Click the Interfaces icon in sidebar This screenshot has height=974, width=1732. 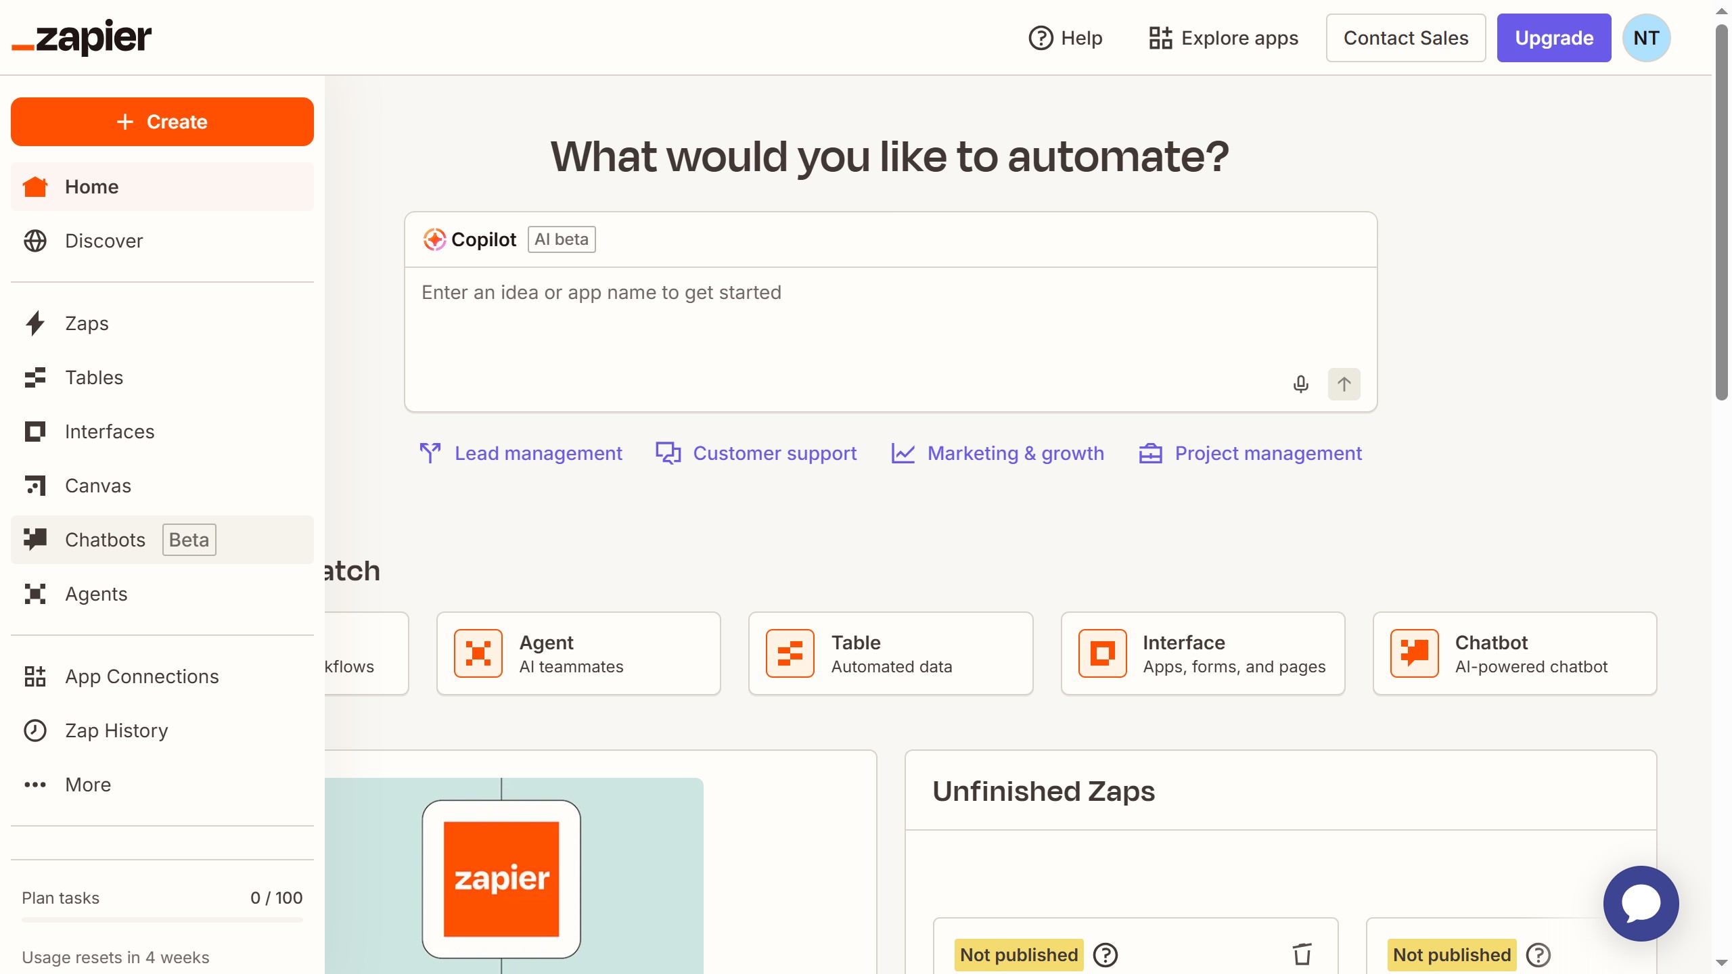coord(35,432)
